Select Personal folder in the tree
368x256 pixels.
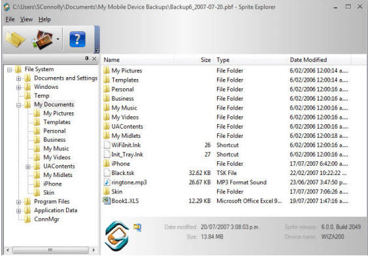[54, 131]
